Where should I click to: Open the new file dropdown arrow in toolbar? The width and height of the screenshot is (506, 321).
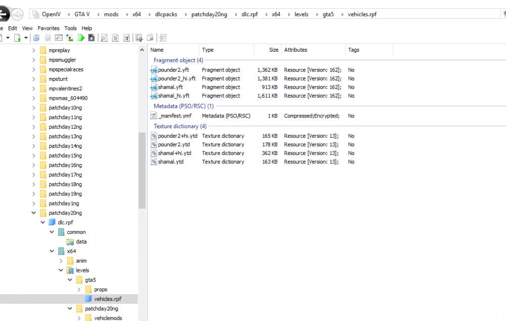coord(26,38)
